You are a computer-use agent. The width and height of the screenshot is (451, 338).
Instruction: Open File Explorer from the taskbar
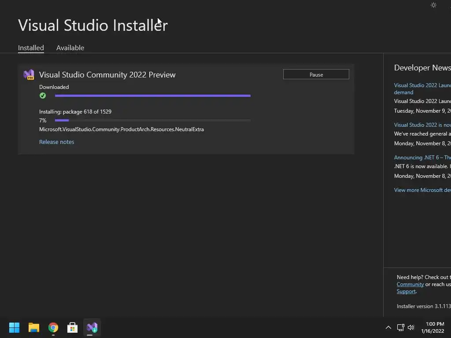(x=33, y=327)
